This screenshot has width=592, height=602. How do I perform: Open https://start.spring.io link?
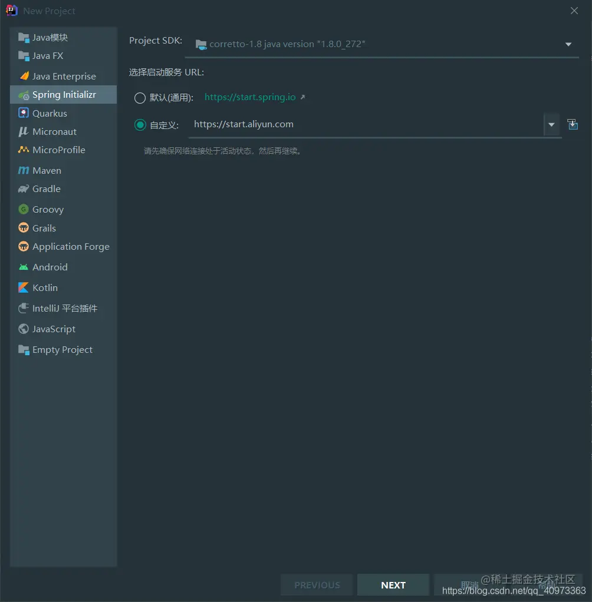click(x=250, y=97)
